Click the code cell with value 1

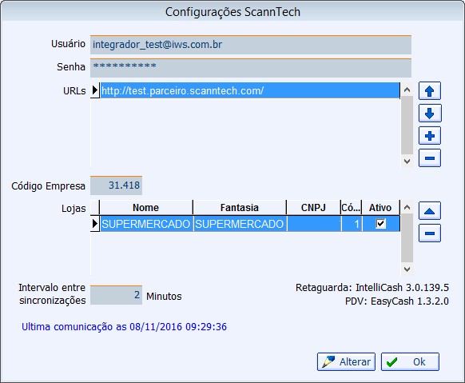point(352,224)
